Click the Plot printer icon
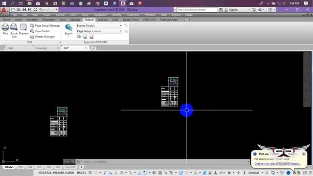The width and height of the screenshot is (313, 176). click(5, 27)
